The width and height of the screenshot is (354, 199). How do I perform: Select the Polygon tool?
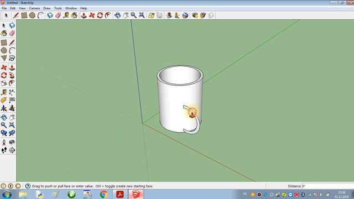(x=4, y=58)
